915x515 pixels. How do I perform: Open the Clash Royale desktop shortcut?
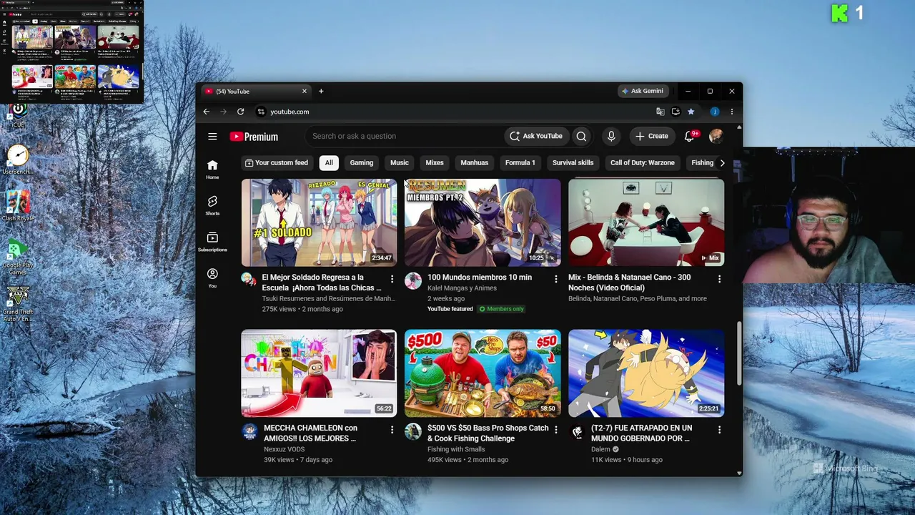18,206
